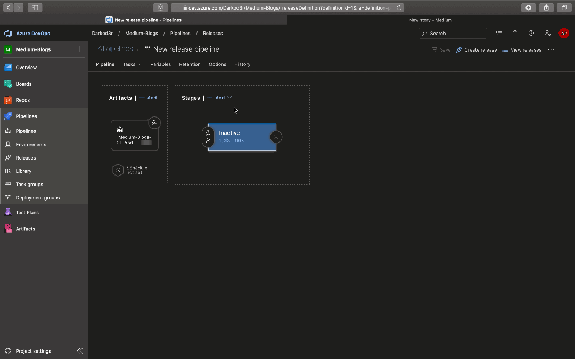Screen dimensions: 575x359
Task: Switch to the History tab
Action: tap(242, 64)
